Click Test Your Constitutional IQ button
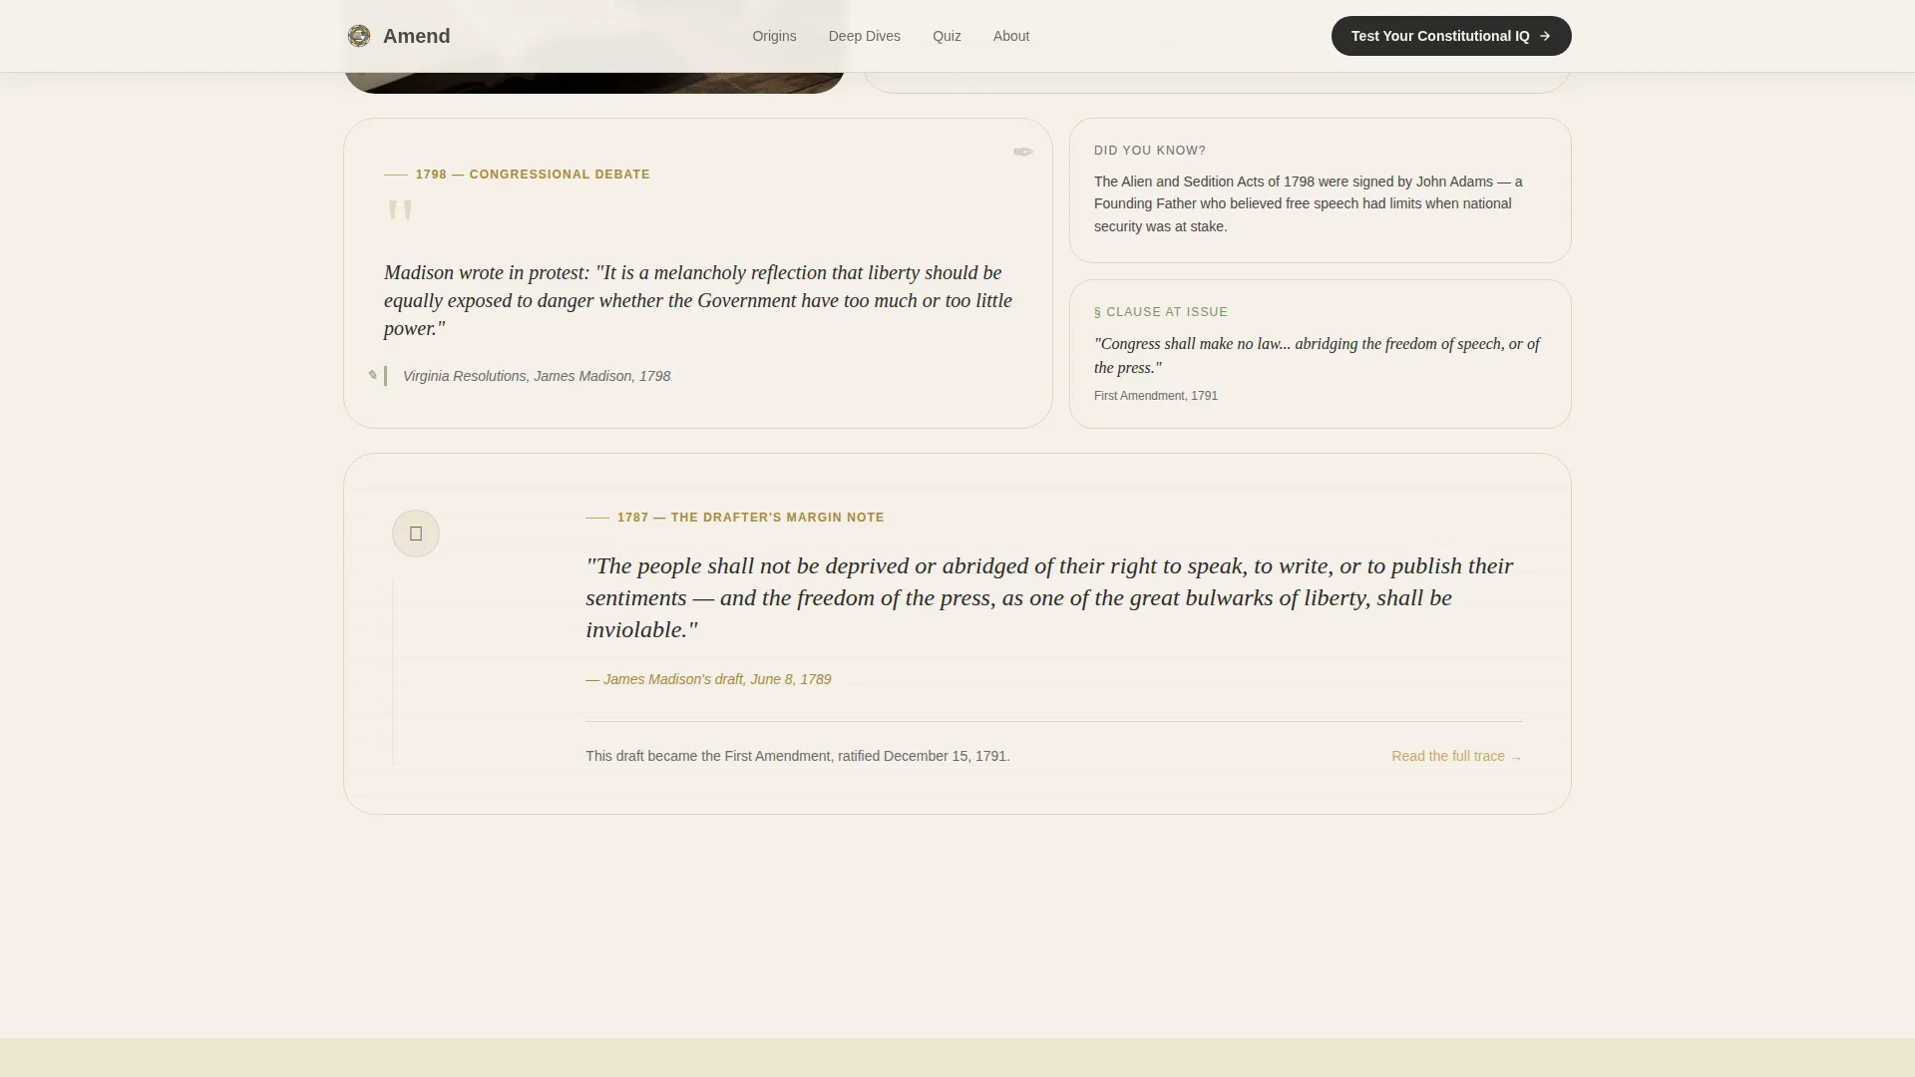This screenshot has height=1077, width=1915. click(x=1451, y=36)
